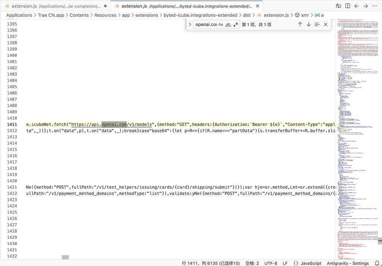The width and height of the screenshot is (382, 266).
Task: Close the find widget
Action: (x=325, y=24)
